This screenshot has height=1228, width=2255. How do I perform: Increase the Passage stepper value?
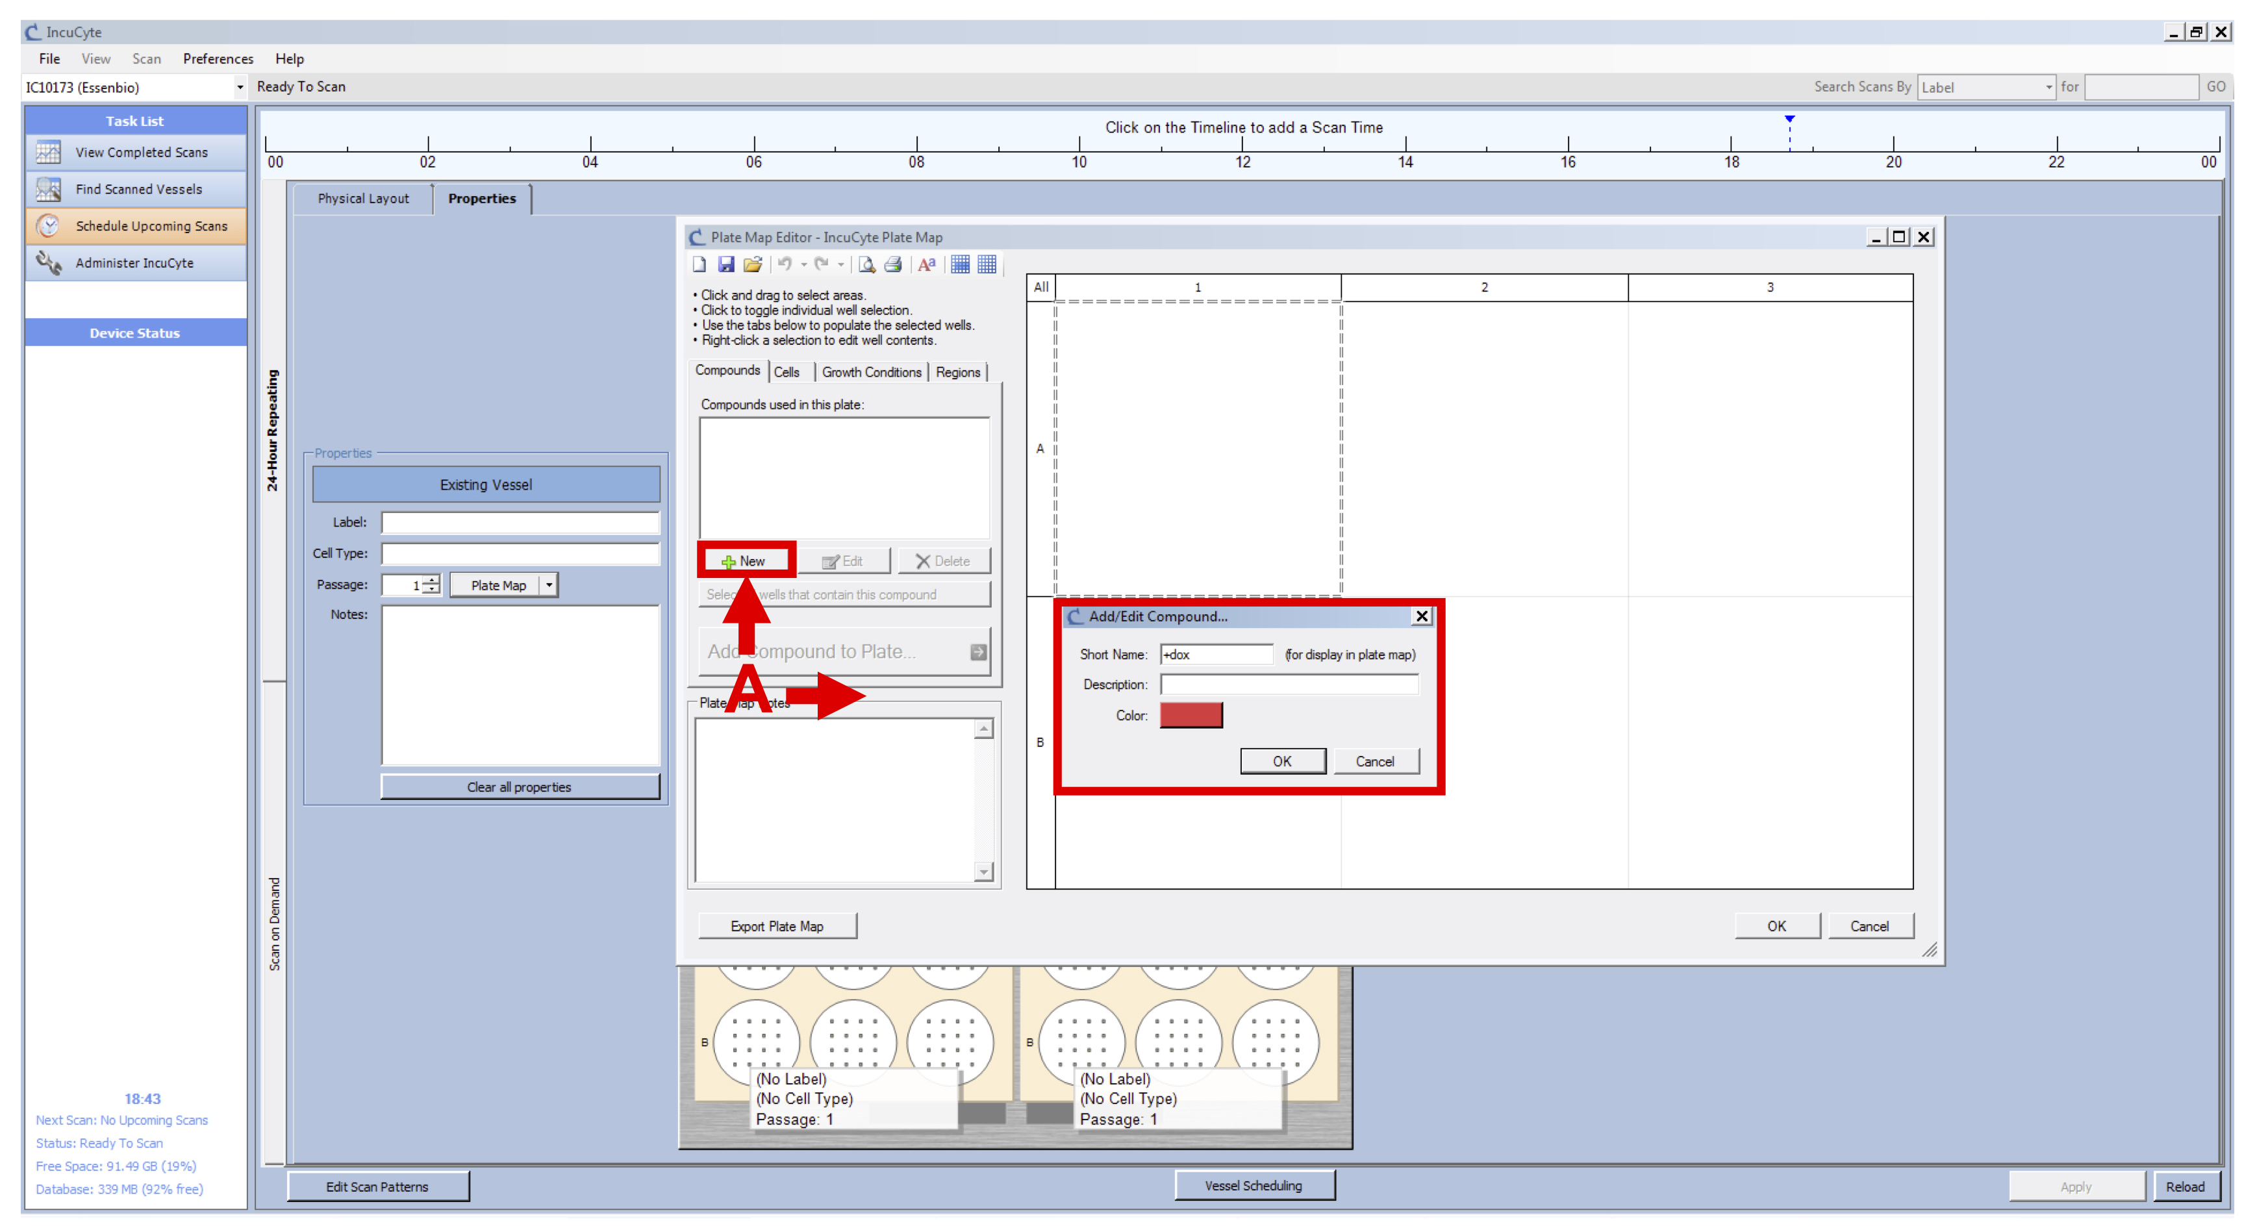point(431,579)
